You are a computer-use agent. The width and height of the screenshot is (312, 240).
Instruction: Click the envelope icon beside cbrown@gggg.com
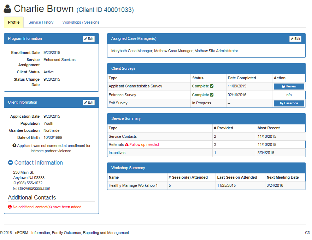15,189
